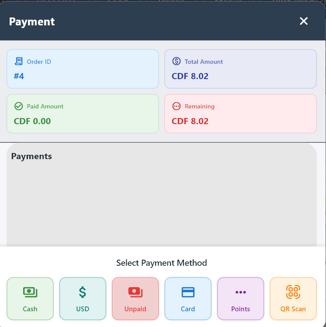Click the Payments section heading
Viewport: 326px width, 327px height.
coord(31,156)
